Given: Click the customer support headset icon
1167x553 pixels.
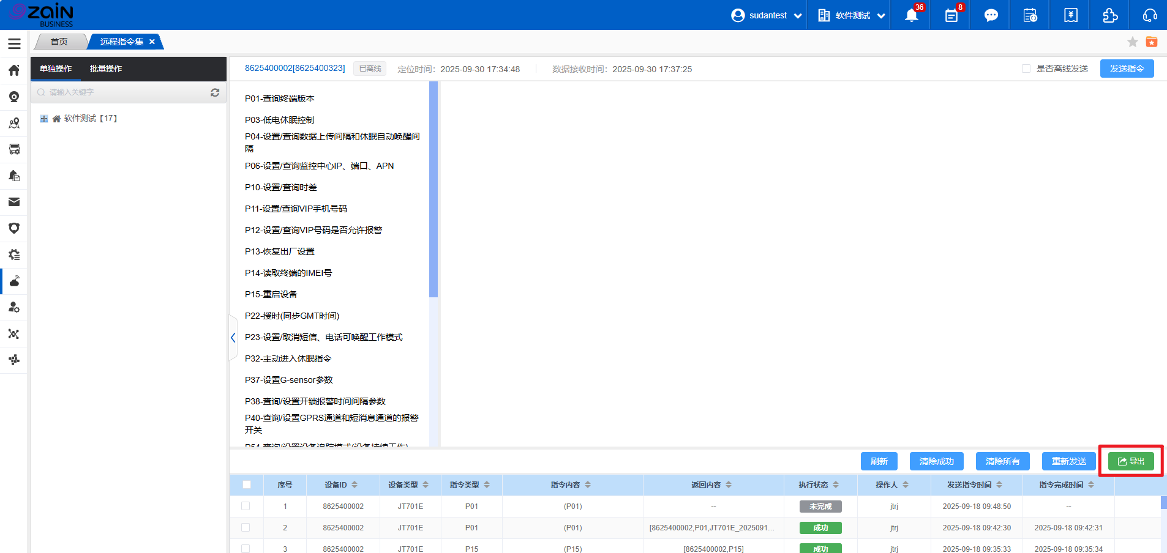Looking at the screenshot, I should point(1150,15).
